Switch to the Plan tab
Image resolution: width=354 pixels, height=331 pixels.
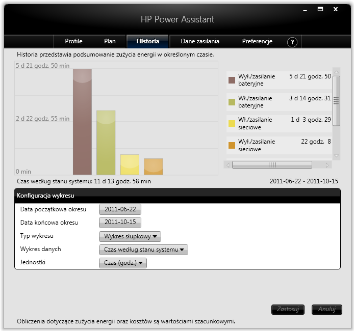click(110, 41)
